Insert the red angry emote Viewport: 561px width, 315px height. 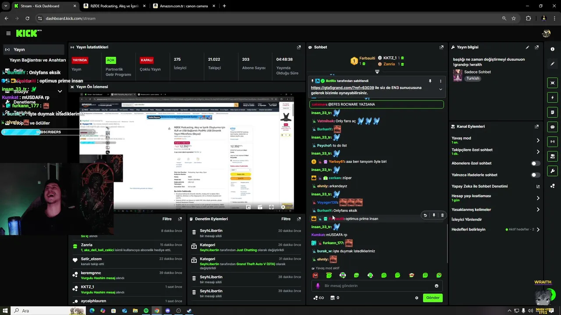coord(315,275)
